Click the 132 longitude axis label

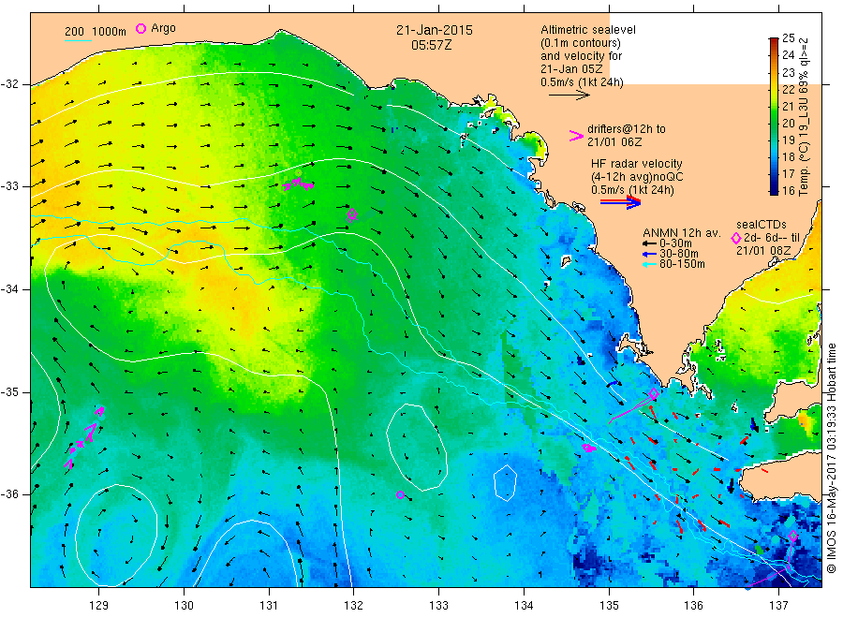point(354,606)
